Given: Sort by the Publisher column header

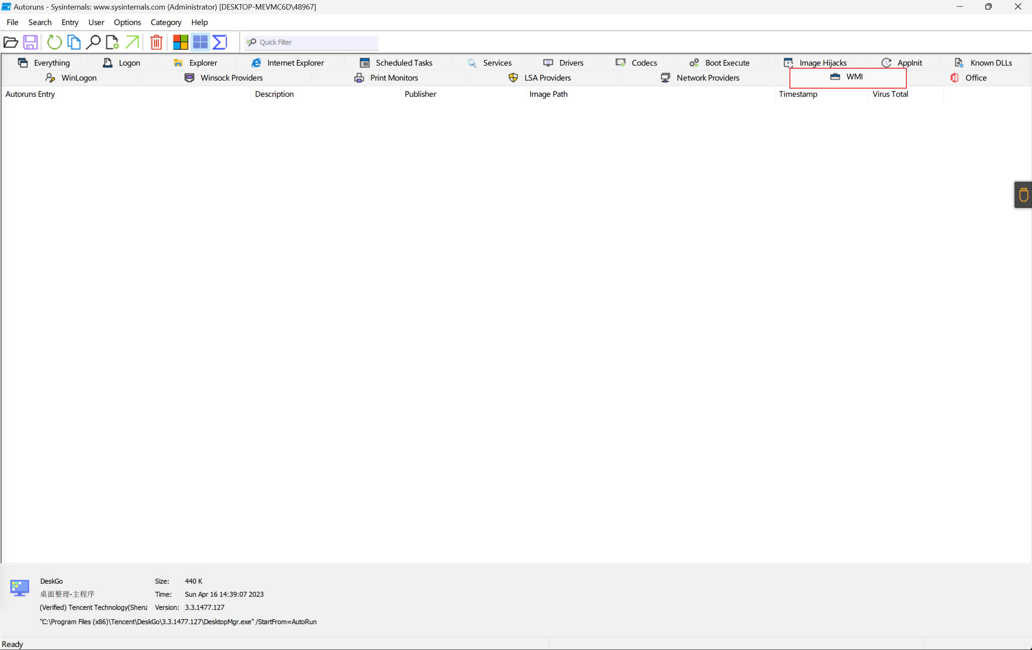Looking at the screenshot, I should click(420, 94).
